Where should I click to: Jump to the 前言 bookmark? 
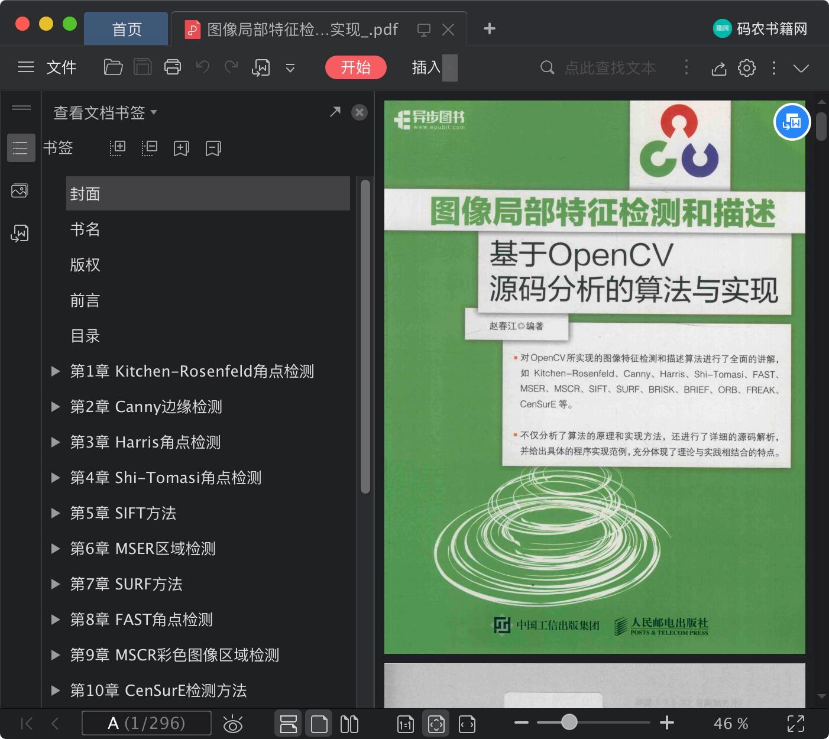(85, 300)
